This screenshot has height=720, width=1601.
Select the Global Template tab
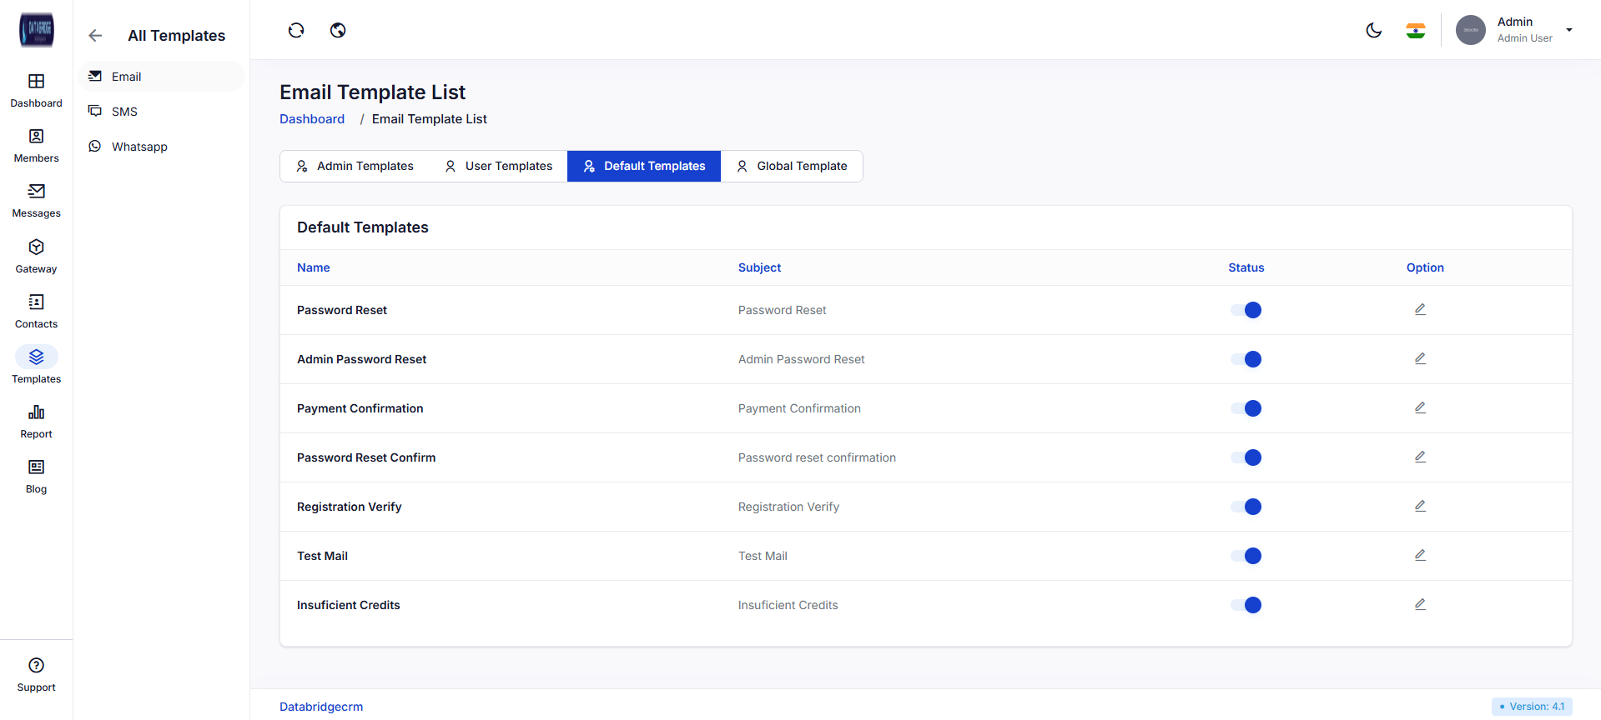792,166
